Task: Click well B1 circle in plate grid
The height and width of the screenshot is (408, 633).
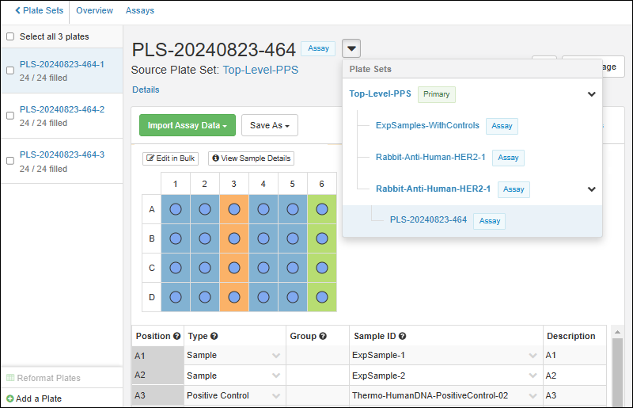Action: pos(176,238)
